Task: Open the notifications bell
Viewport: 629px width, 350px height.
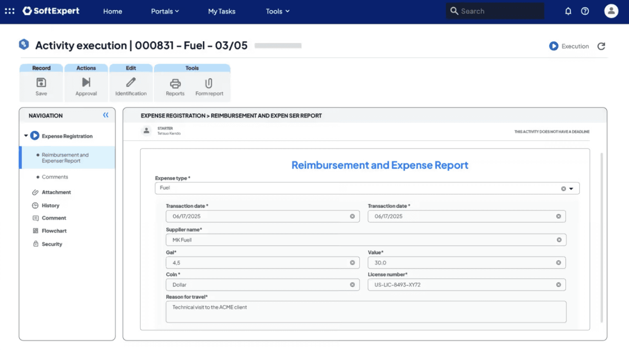Action: click(568, 11)
